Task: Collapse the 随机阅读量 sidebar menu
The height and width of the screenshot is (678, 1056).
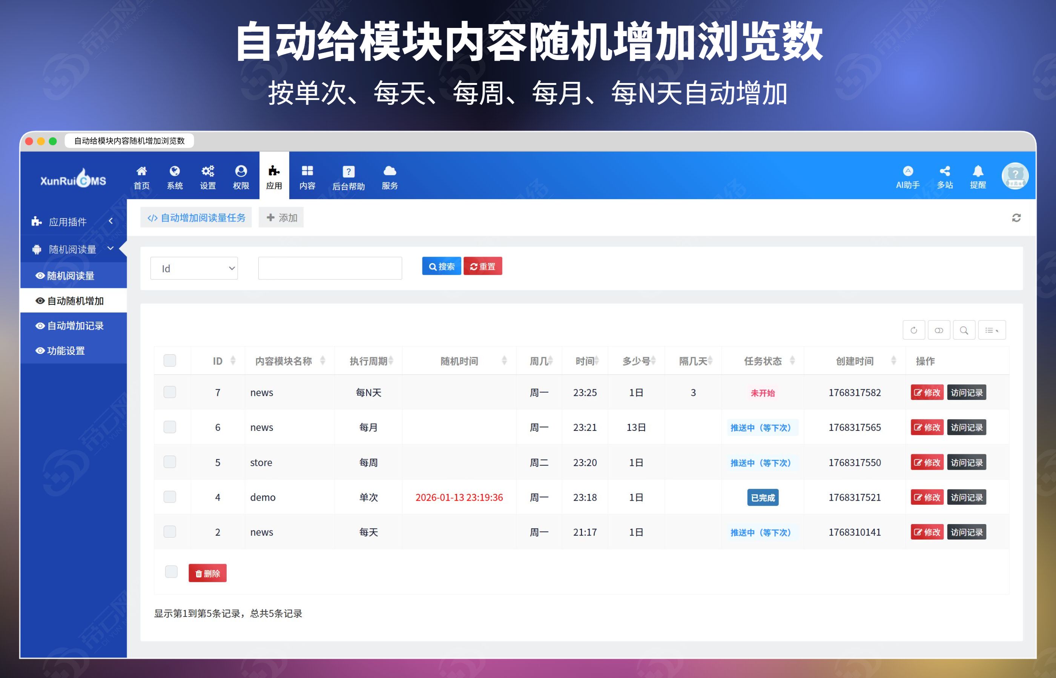Action: (x=111, y=249)
